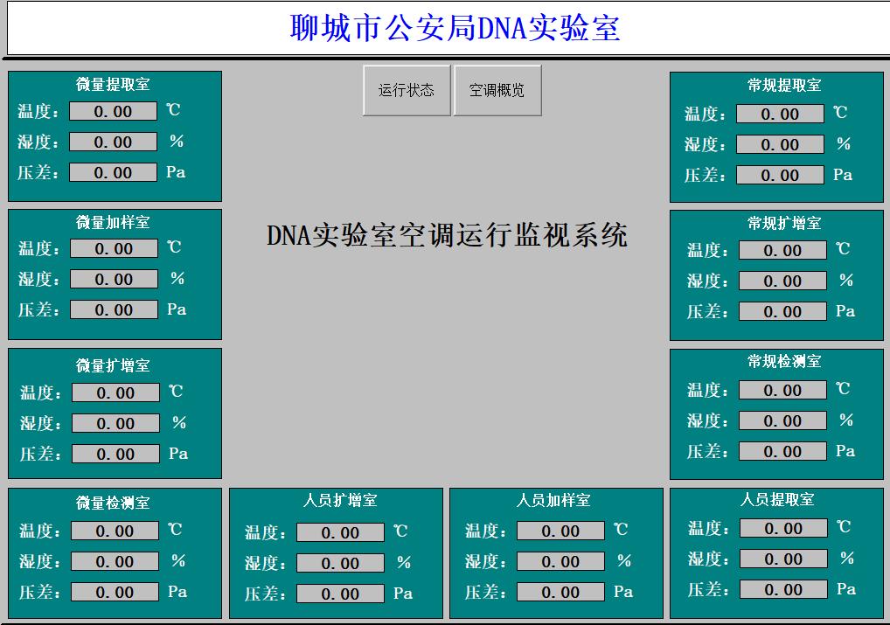This screenshot has width=890, height=625.
Task: Click the 微量提取室 humidity field
Action: tap(113, 142)
